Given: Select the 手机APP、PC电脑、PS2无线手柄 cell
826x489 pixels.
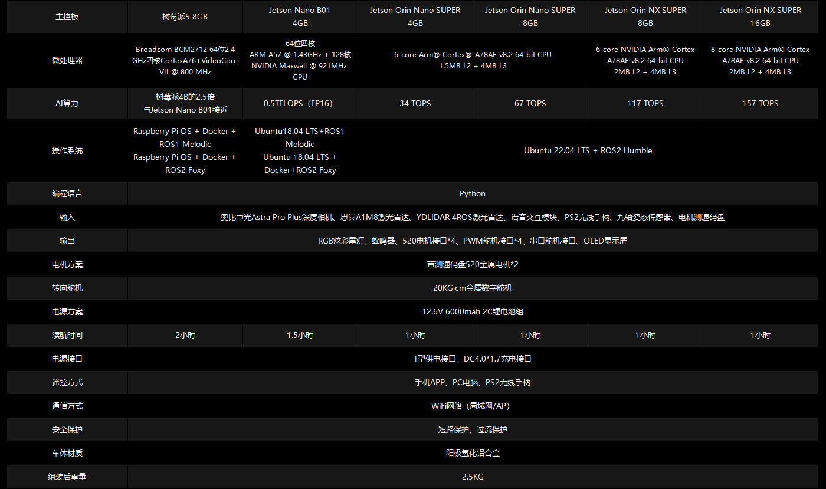Looking at the screenshot, I should 473,382.
